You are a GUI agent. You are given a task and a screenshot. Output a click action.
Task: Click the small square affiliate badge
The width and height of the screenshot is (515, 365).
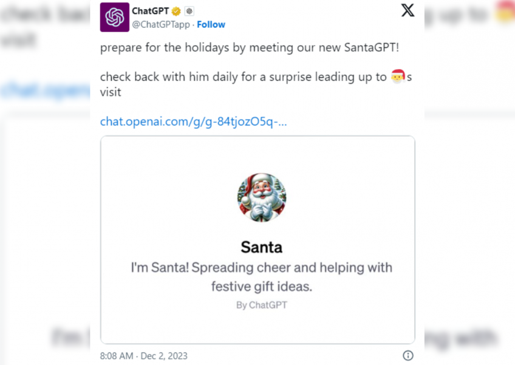(x=189, y=11)
